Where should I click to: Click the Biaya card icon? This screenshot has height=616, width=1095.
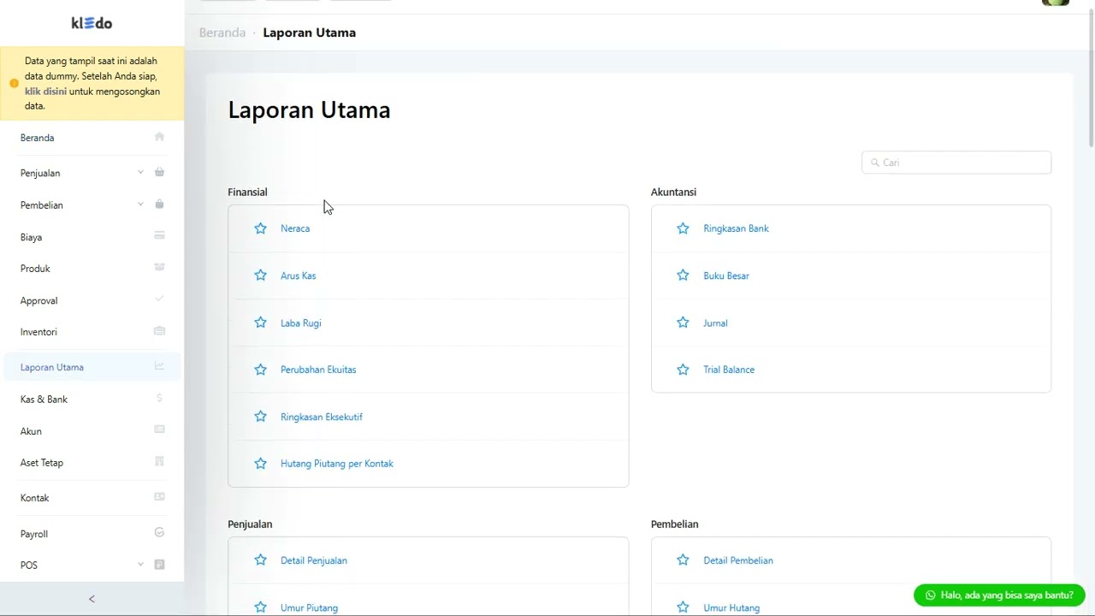pyautogui.click(x=159, y=235)
